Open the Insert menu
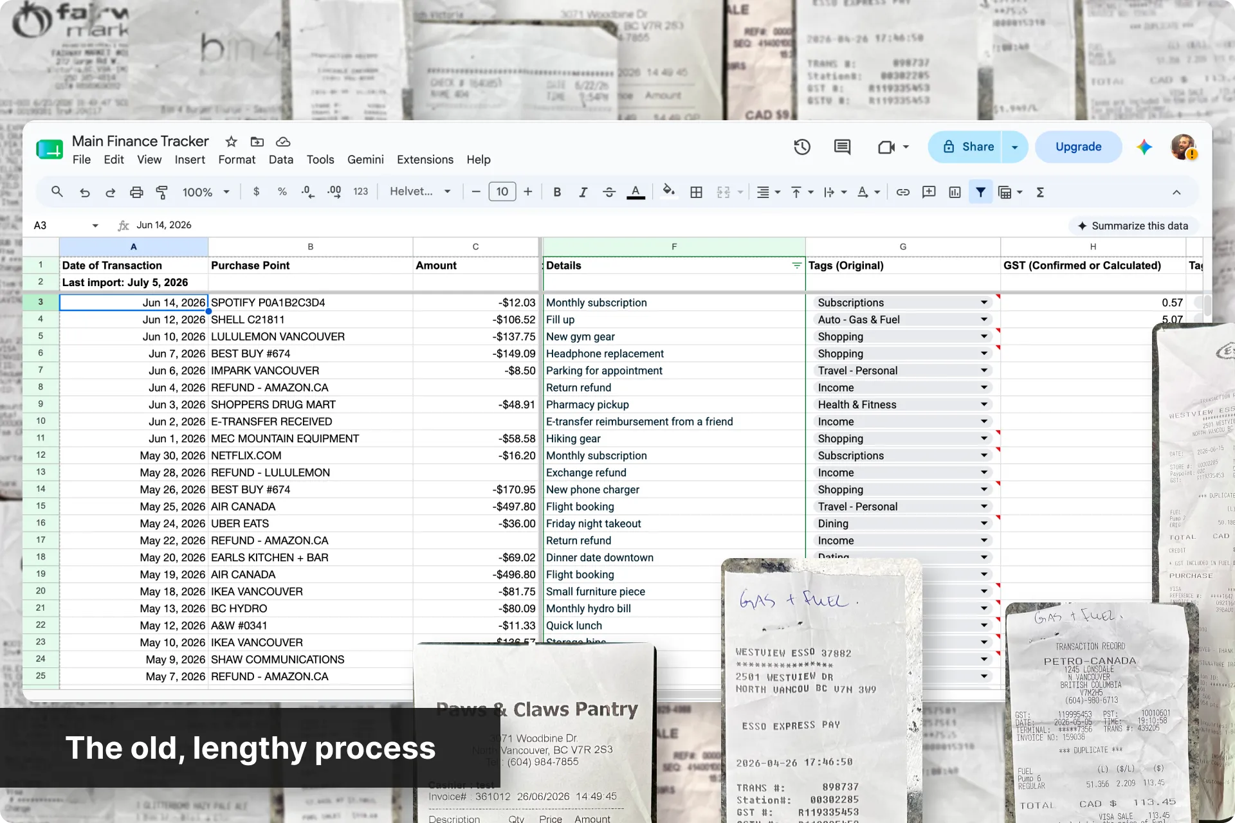This screenshot has width=1235, height=823. point(190,159)
